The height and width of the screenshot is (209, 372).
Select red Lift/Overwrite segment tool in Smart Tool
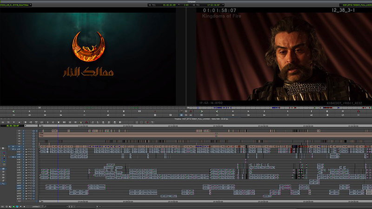[x=4, y=153]
